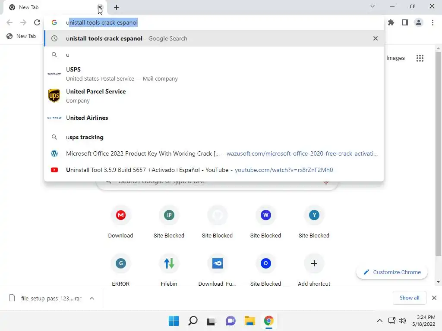
Task: Select the USPS suggestion
Action: [x=214, y=74]
